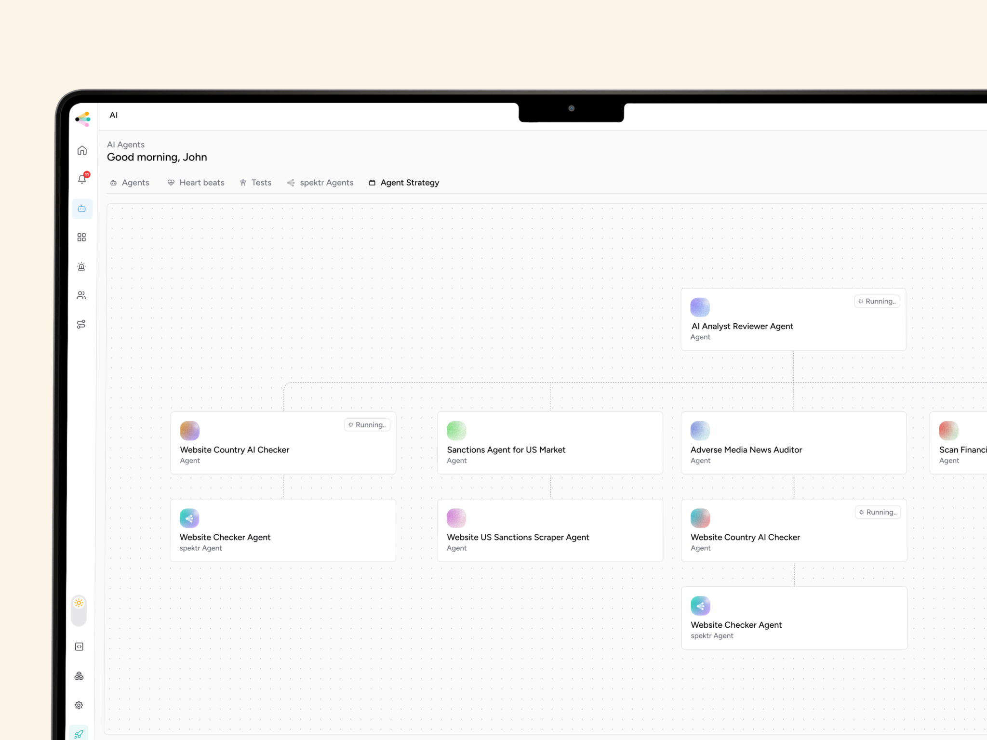Click the spektr logo at top left
This screenshot has width=987, height=740.
click(x=83, y=119)
